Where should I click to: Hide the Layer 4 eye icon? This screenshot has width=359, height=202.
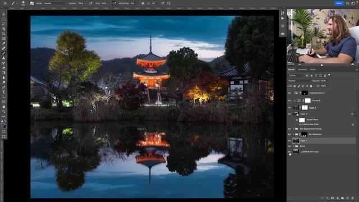point(289,107)
